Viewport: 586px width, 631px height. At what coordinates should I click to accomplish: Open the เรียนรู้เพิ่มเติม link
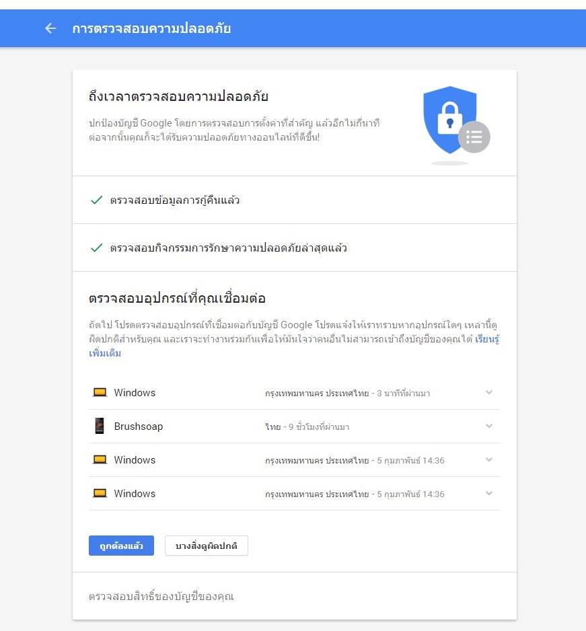pyautogui.click(x=487, y=340)
